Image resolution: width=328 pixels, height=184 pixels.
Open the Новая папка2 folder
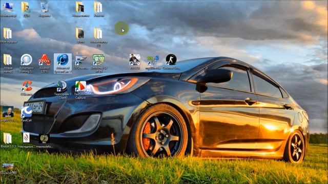[8, 63]
